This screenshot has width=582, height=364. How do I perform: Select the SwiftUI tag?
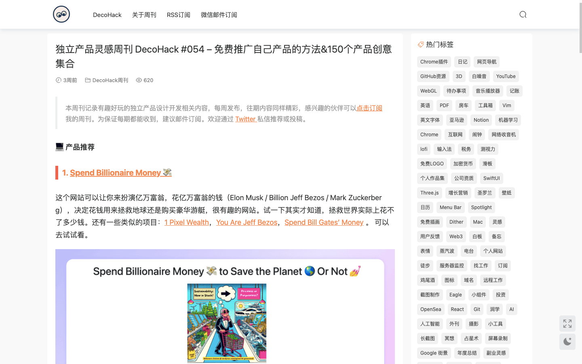[x=491, y=178]
